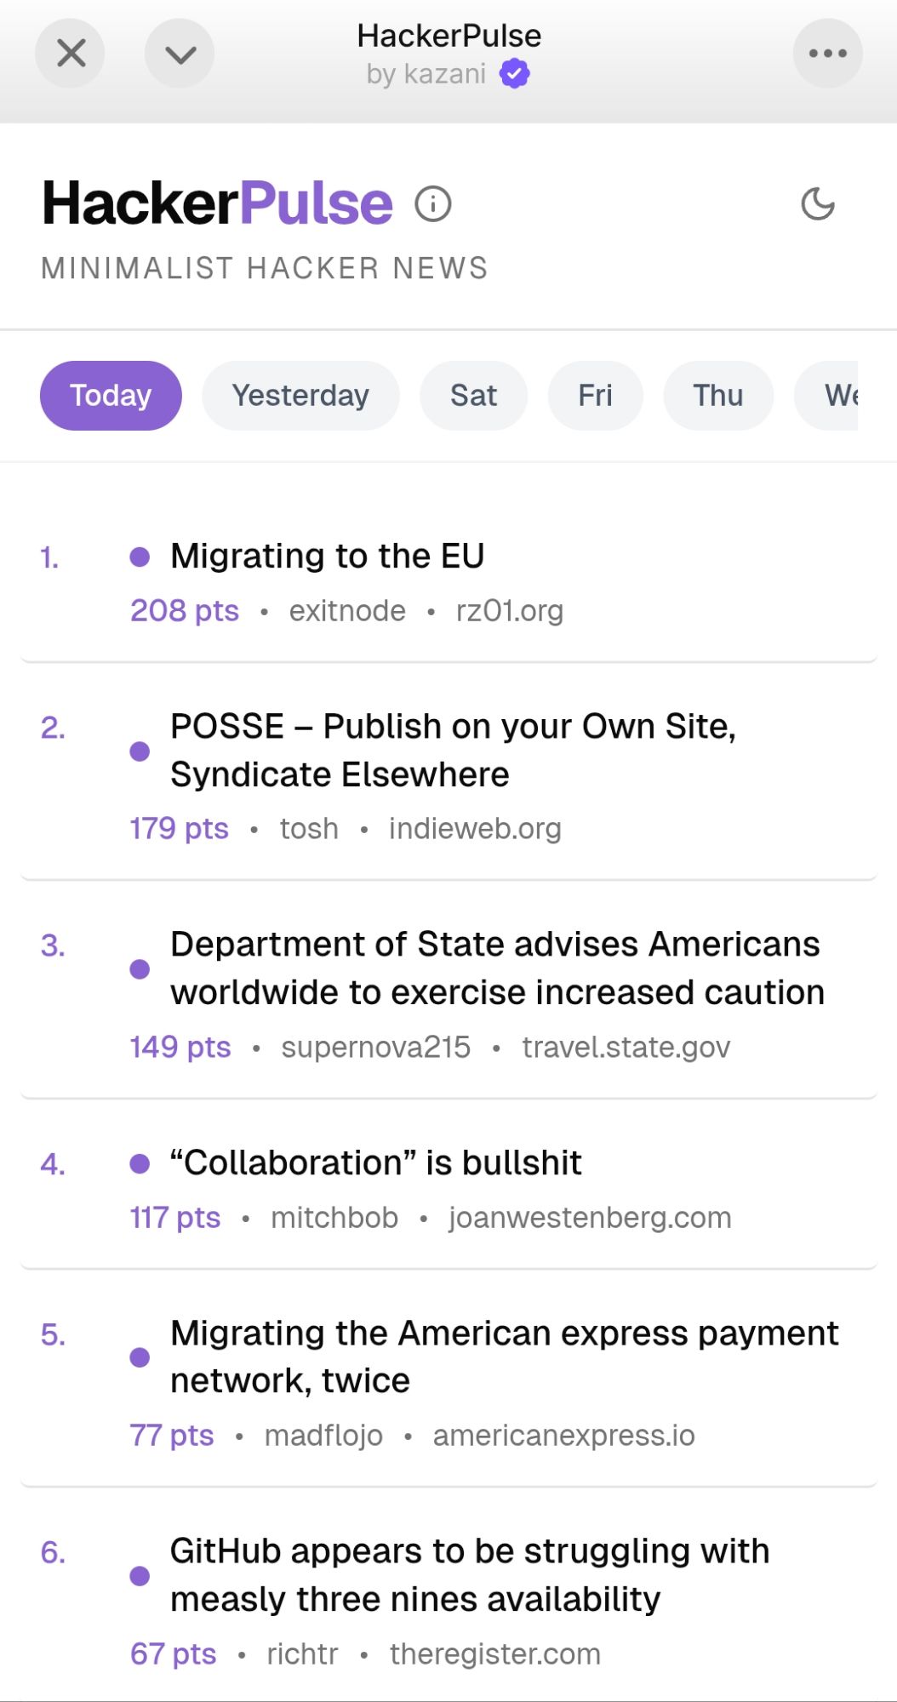Click the 208 pts score label
The image size is (897, 1702).
click(185, 611)
